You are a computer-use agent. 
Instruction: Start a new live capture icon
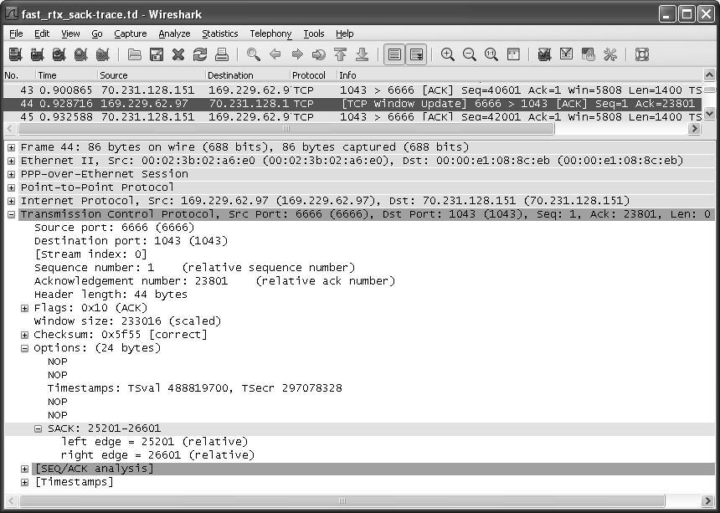[x=59, y=54]
